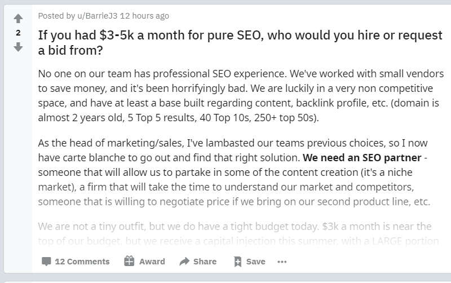
Task: Select the "Share" text label
Action: pyautogui.click(x=205, y=262)
